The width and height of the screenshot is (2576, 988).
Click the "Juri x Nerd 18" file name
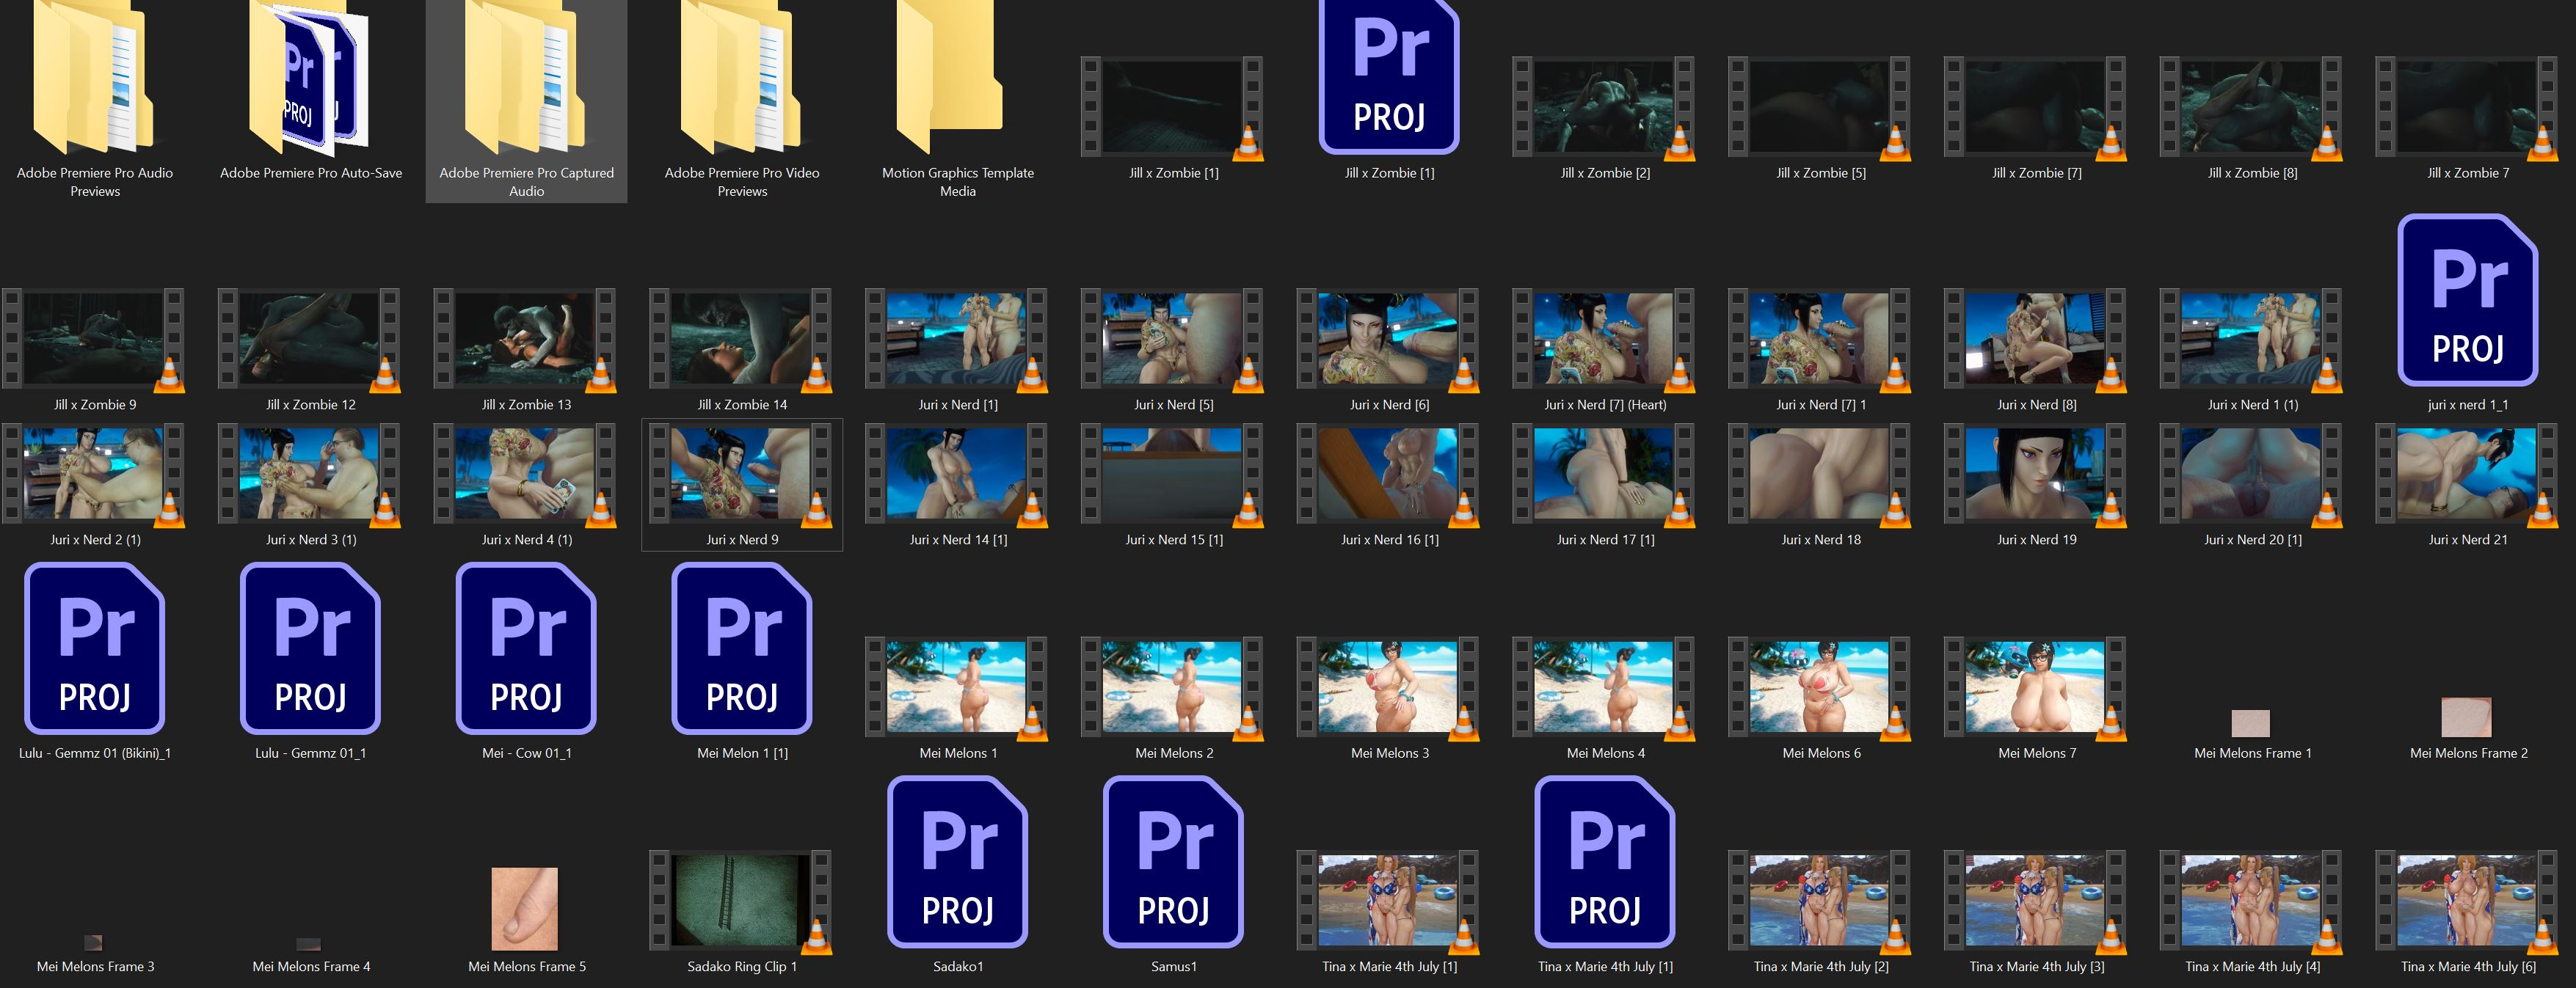click(1821, 539)
